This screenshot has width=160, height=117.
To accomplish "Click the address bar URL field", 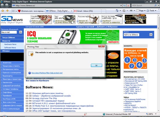I will pos(66,6).
